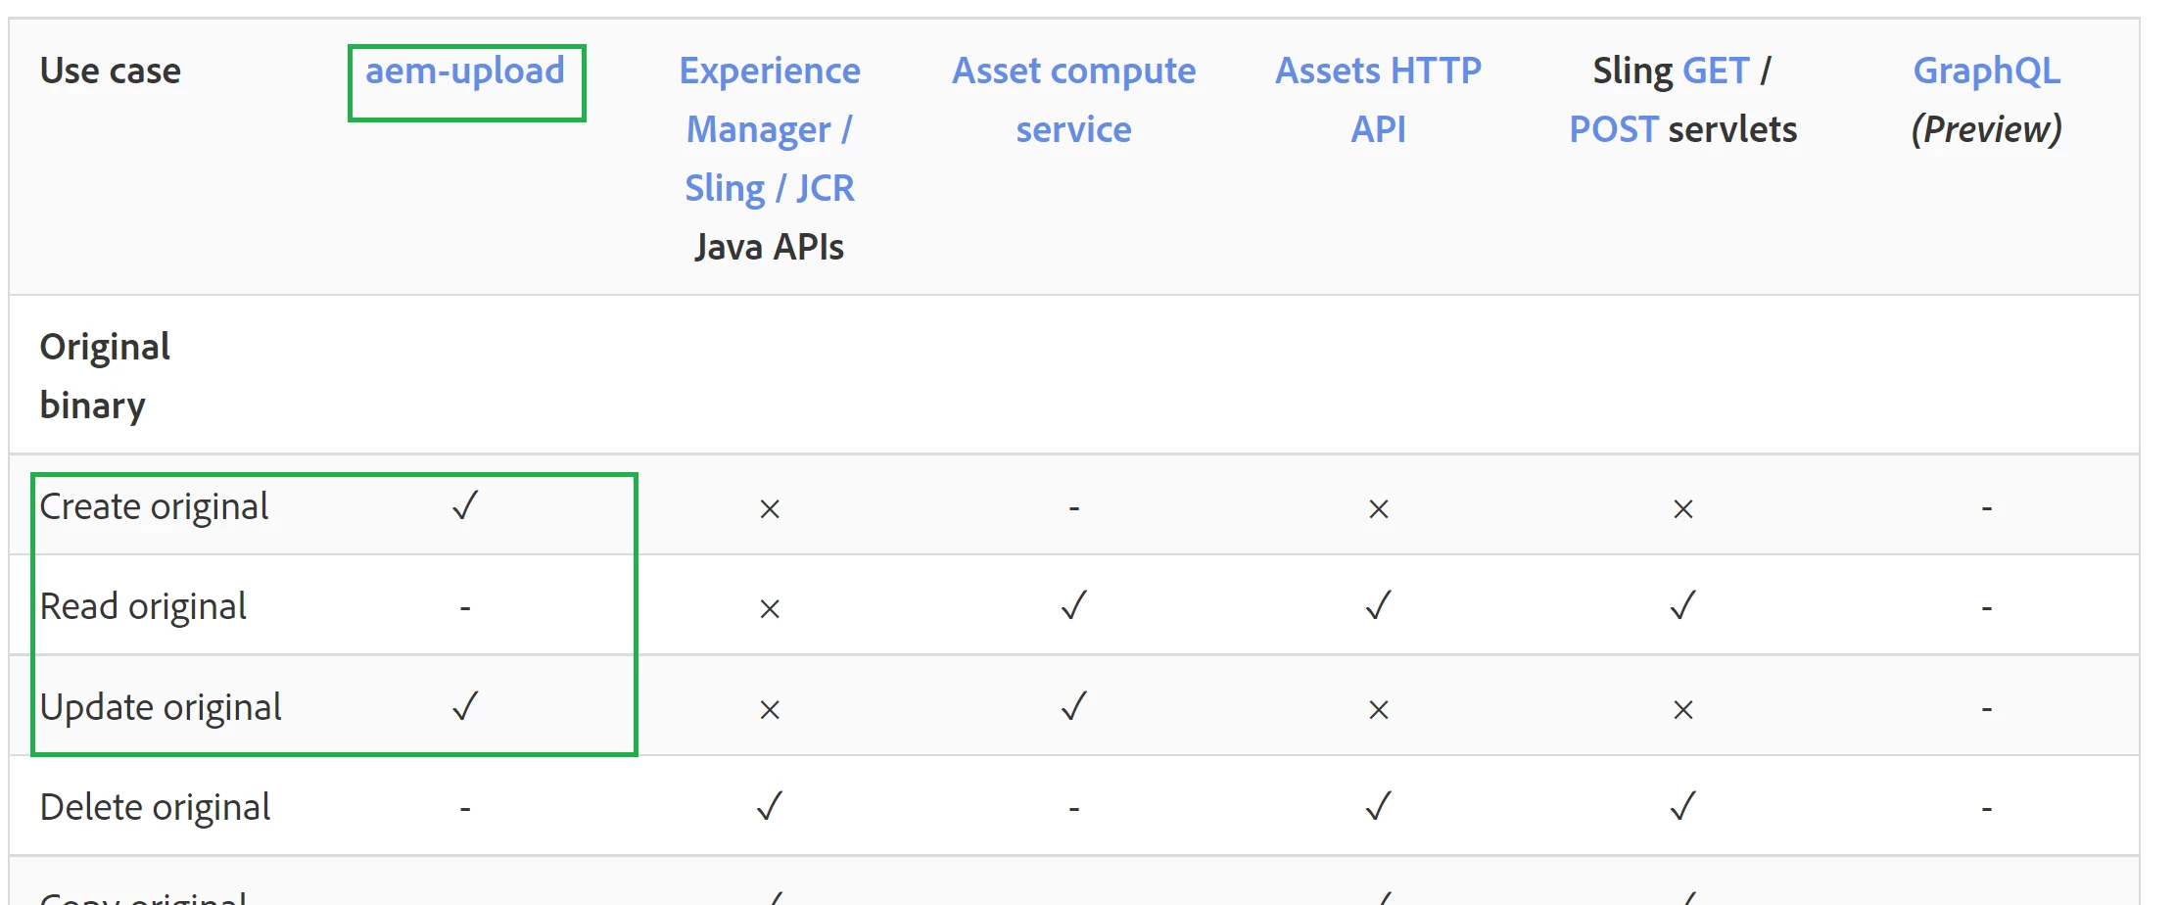This screenshot has height=905, width=2175.
Task: Click the aem-upload dash for Delete original
Action: coord(465,809)
